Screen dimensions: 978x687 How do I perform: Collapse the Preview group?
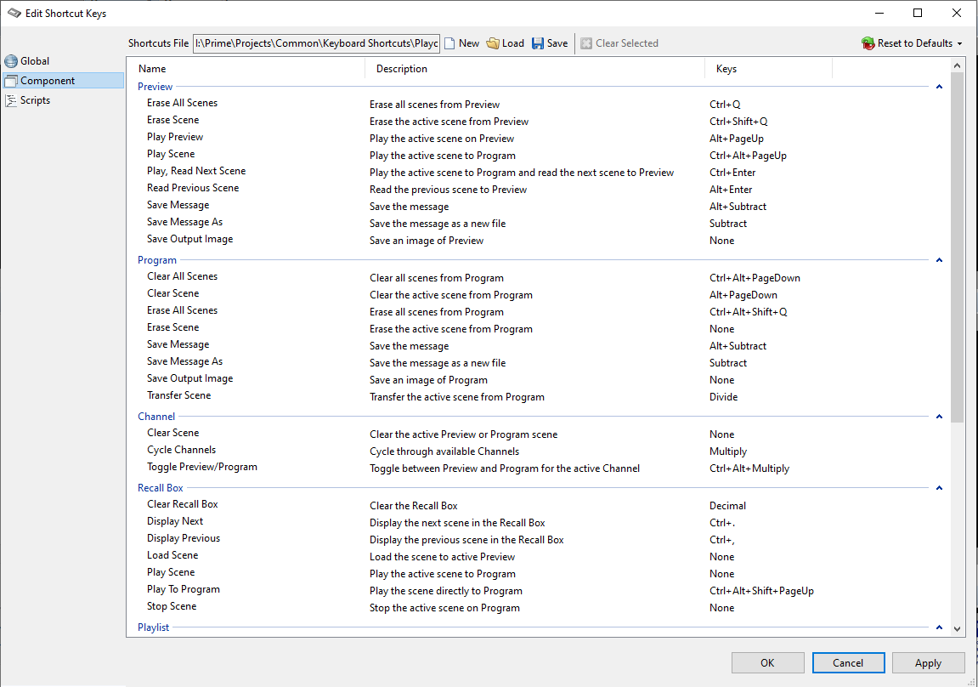tap(939, 87)
